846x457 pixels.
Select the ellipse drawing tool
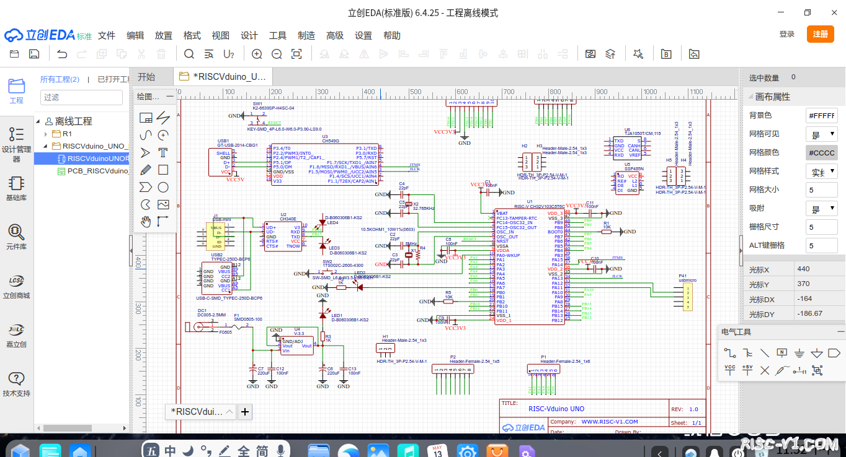pos(163,187)
